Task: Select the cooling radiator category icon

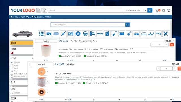Action: tap(70, 34)
